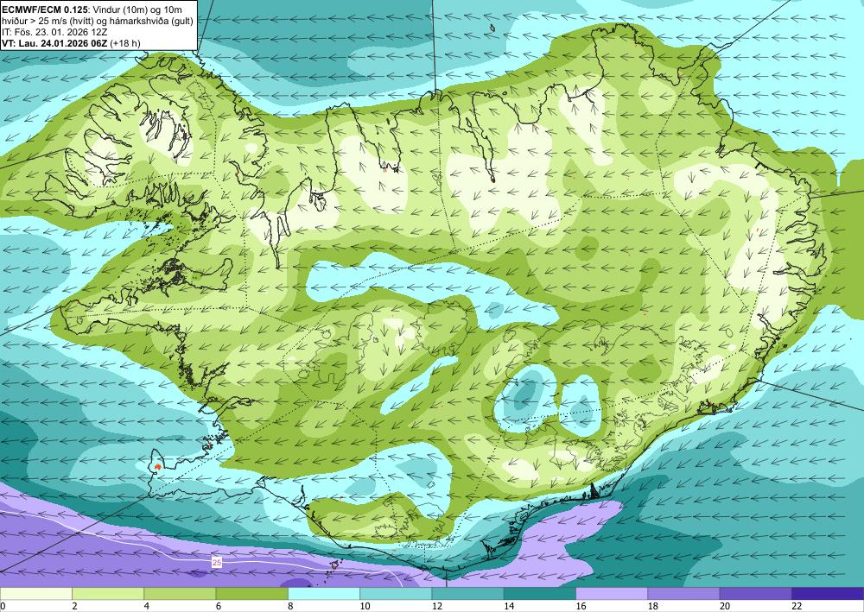The height and width of the screenshot is (612, 864).
Task: Click the medium green 4–6 legend swatch
Action: tap(180, 594)
